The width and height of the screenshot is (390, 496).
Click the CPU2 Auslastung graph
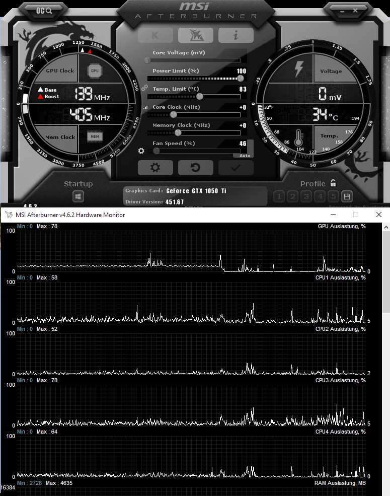click(191, 353)
